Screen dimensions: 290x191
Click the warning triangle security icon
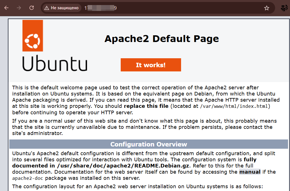click(x=47, y=8)
